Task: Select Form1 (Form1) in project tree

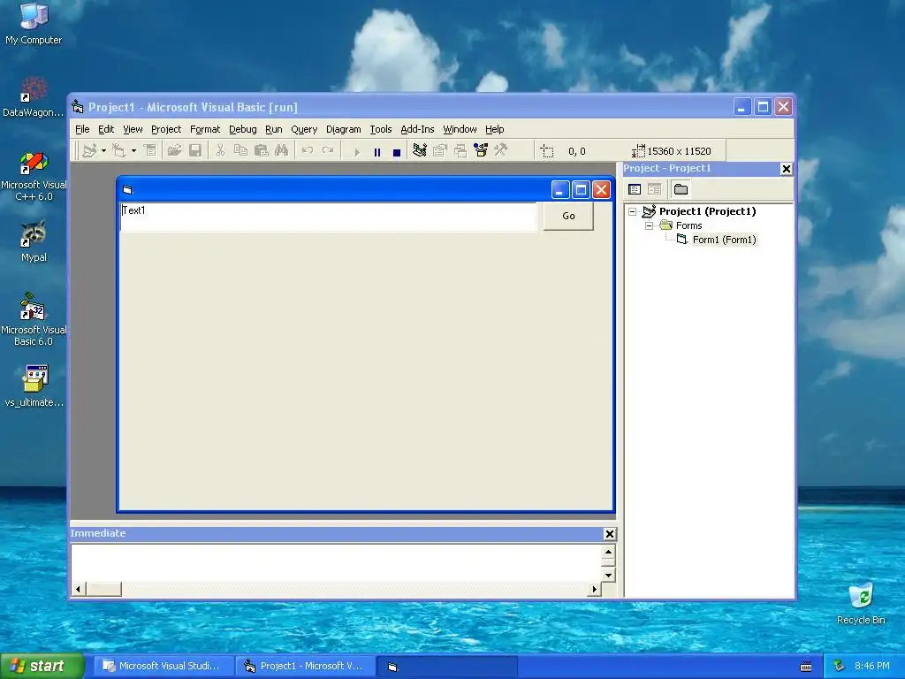Action: 724,240
